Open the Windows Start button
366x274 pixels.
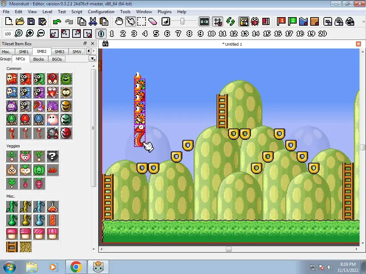9,267
